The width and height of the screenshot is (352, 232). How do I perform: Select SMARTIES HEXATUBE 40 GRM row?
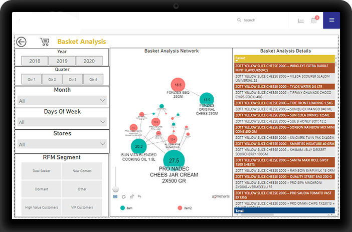284,144
